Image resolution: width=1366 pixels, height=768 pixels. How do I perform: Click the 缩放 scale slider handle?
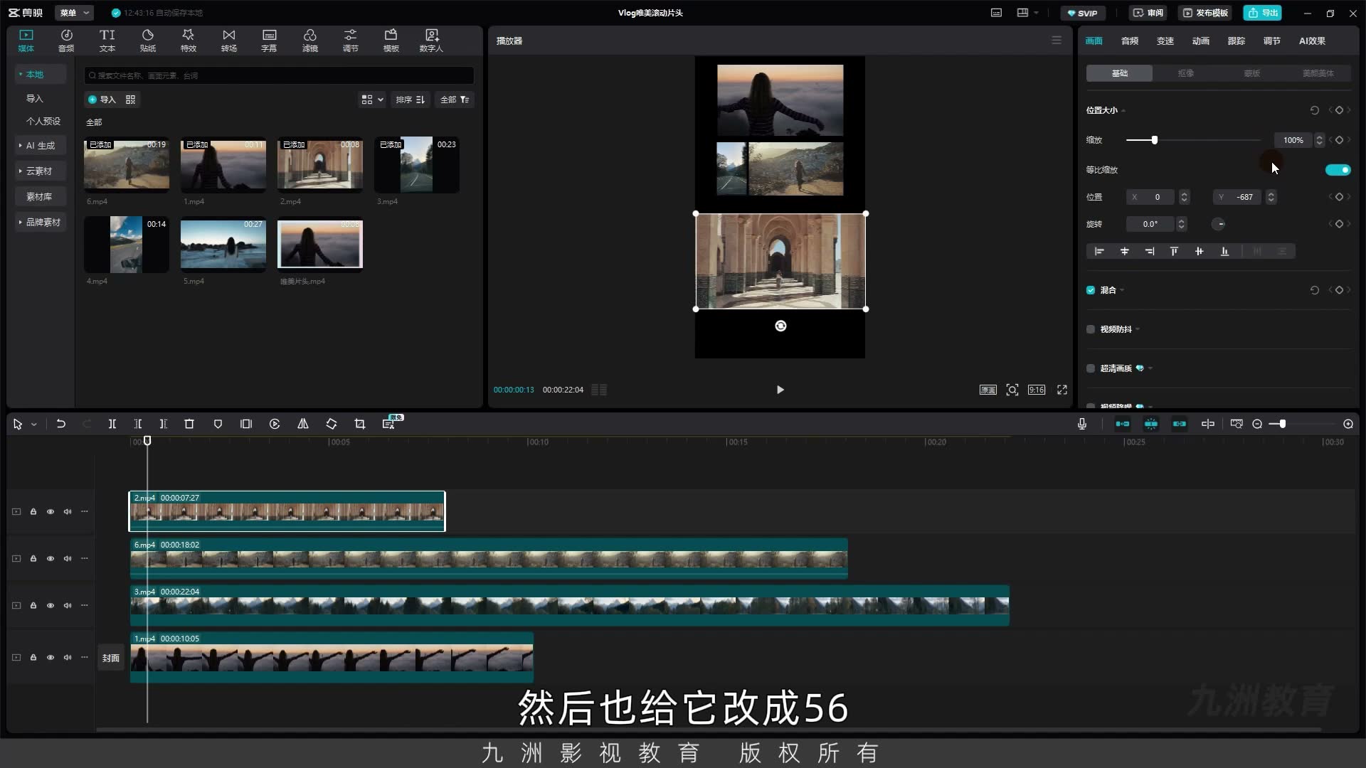(x=1155, y=140)
